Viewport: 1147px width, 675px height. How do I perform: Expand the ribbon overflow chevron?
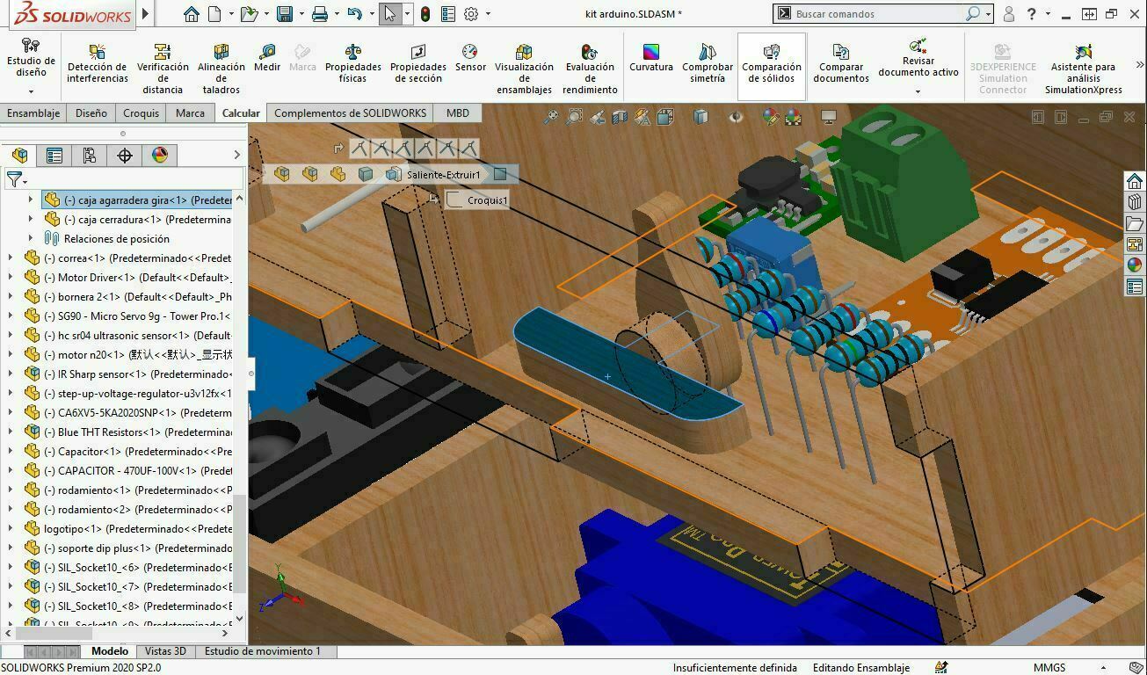click(1139, 65)
